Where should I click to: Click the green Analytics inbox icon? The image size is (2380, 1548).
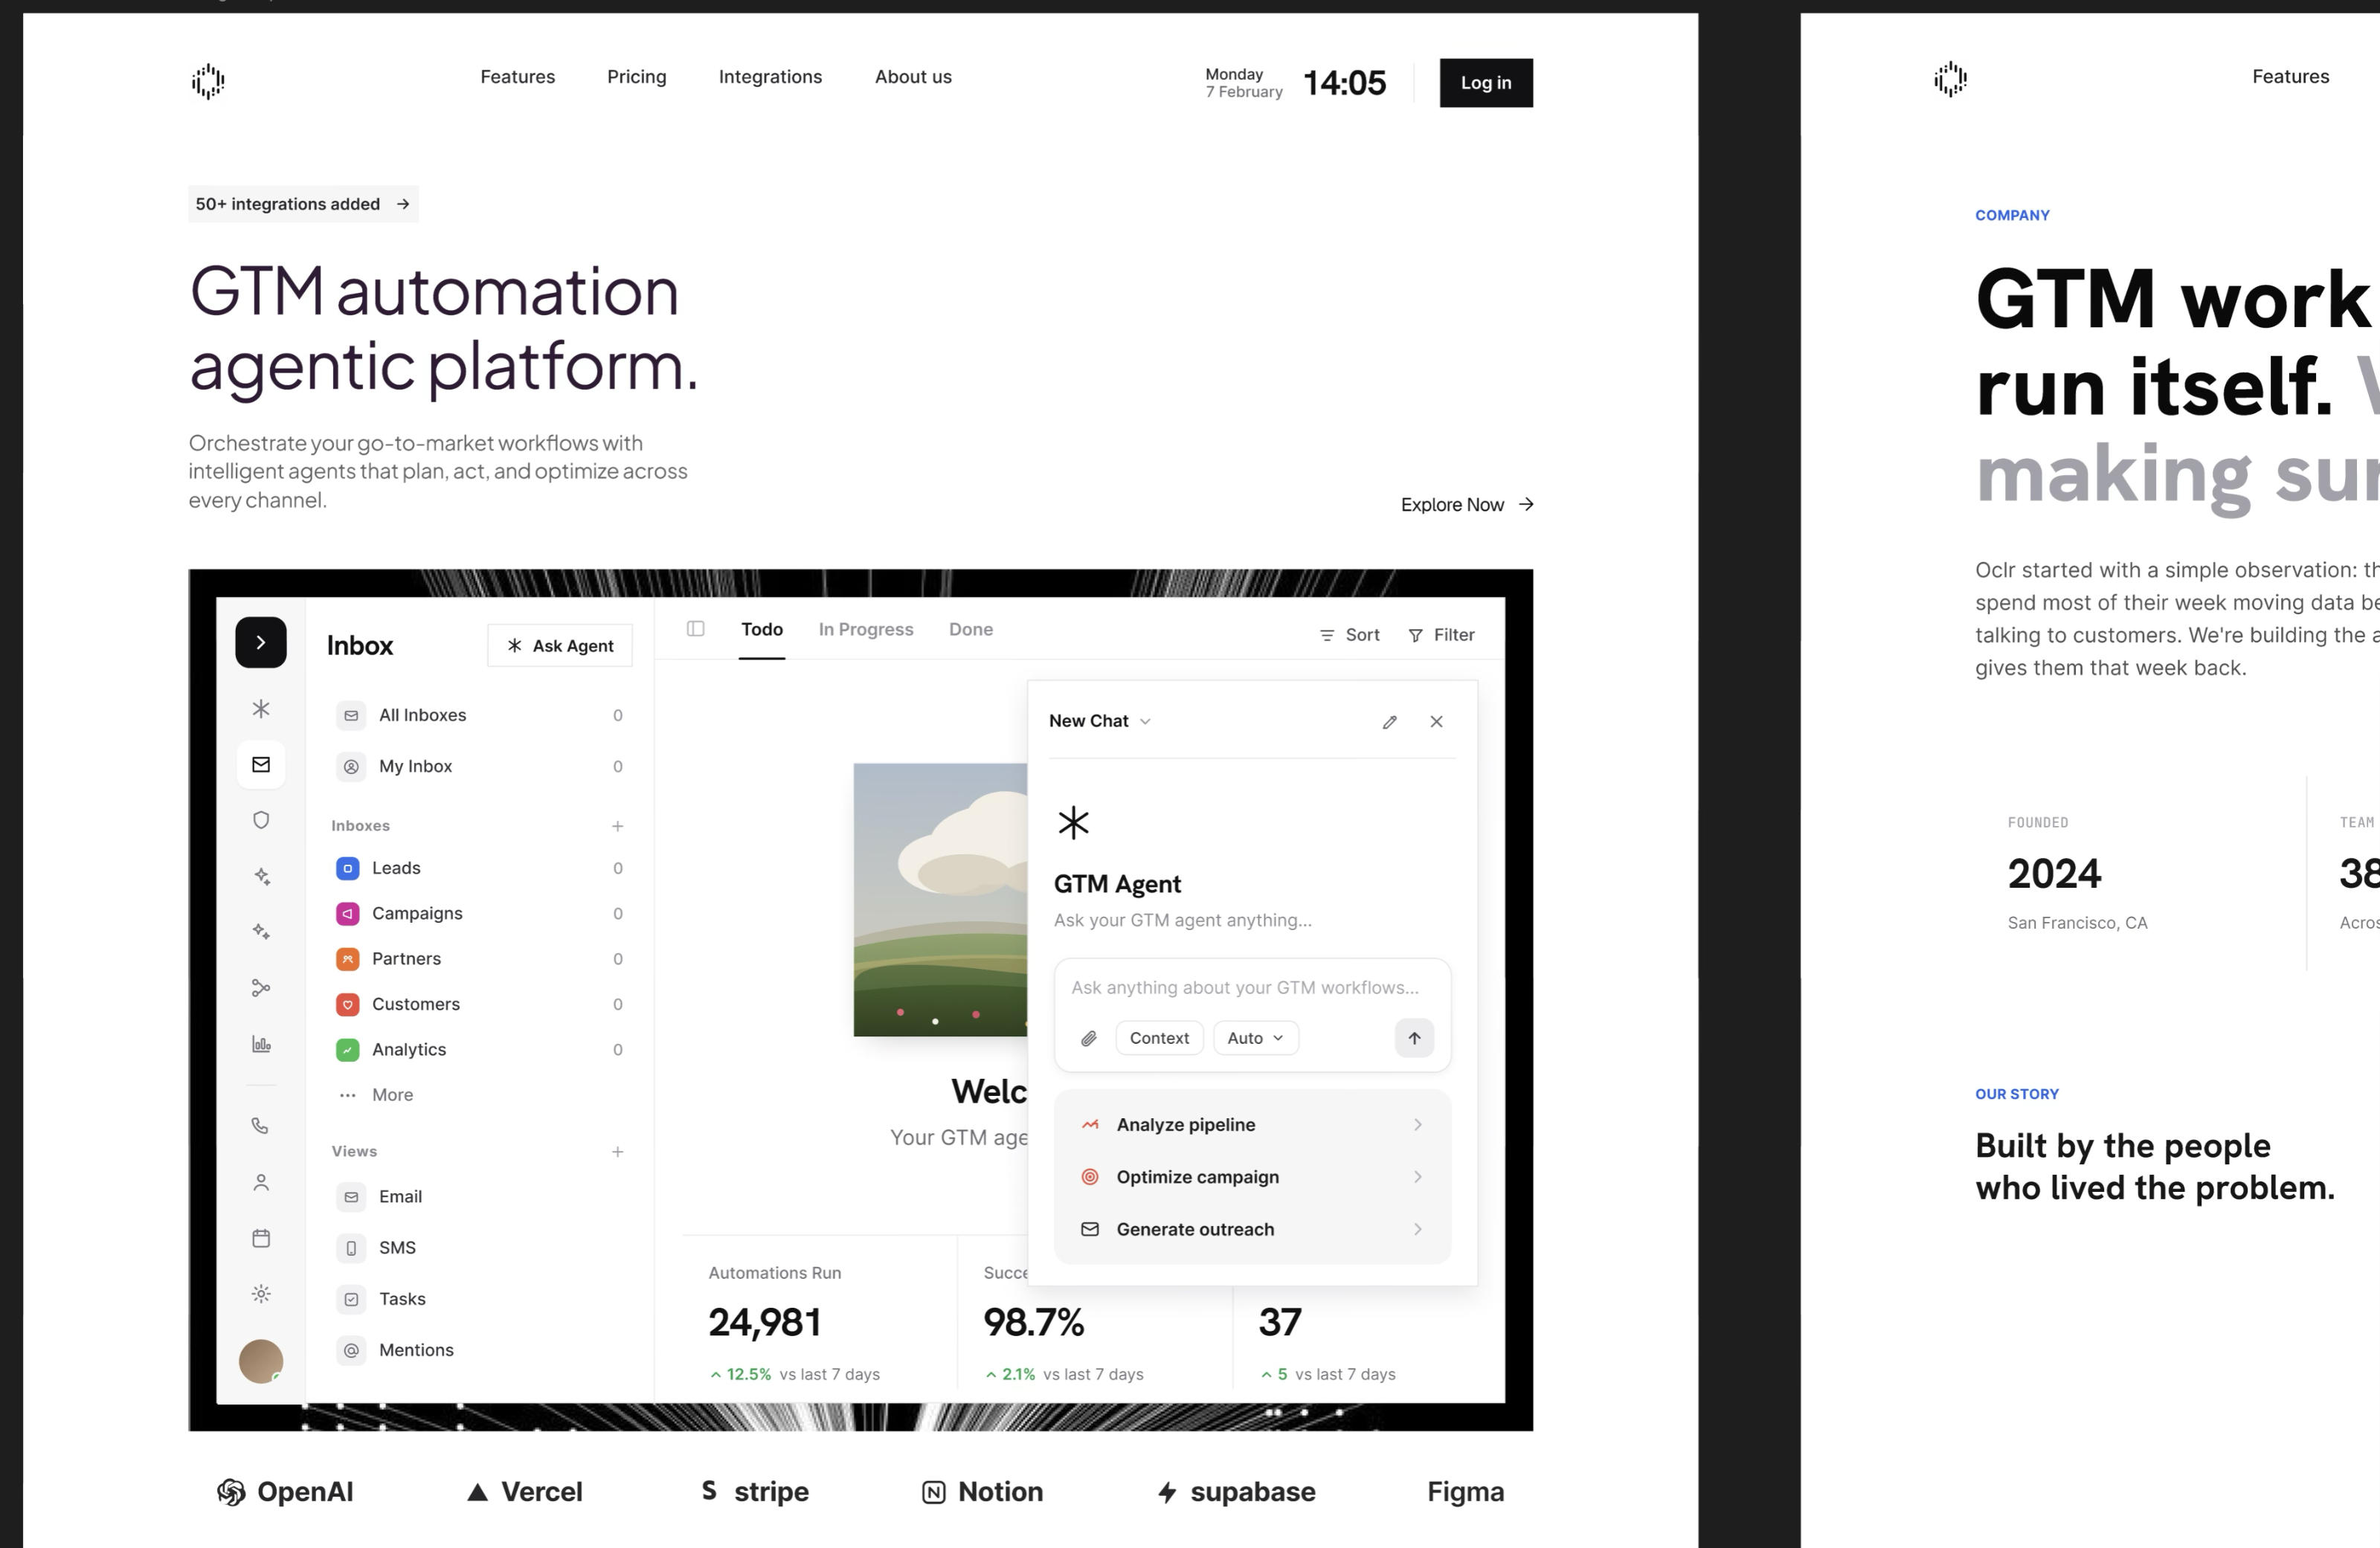pos(348,1049)
